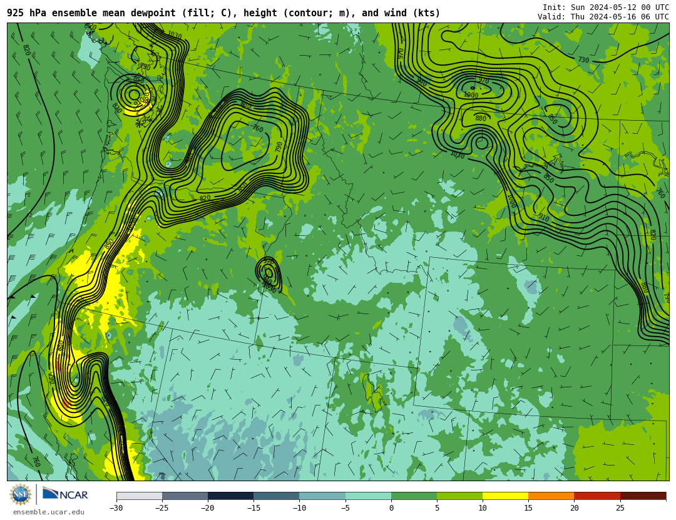This screenshot has width=676, height=520.
Task: Pick the light aqua -5 to 0 colorbar segment
Action: tap(368, 496)
